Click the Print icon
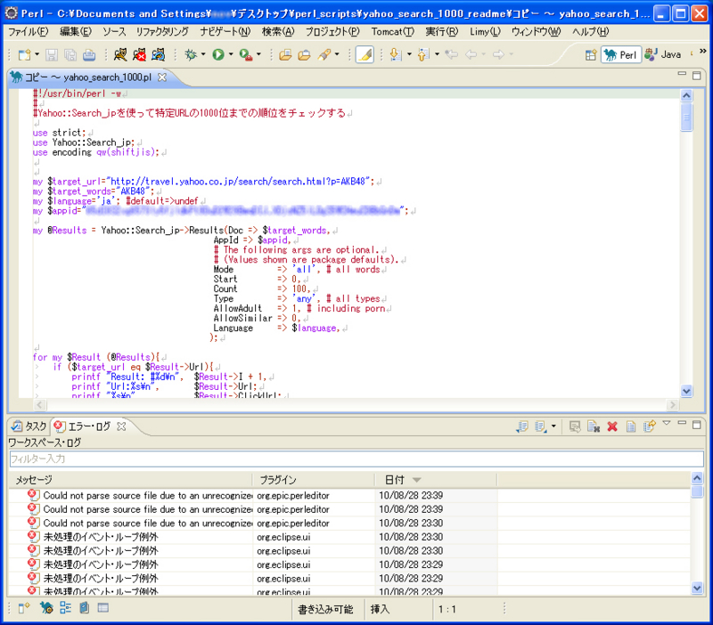The width and height of the screenshot is (713, 625). click(90, 55)
